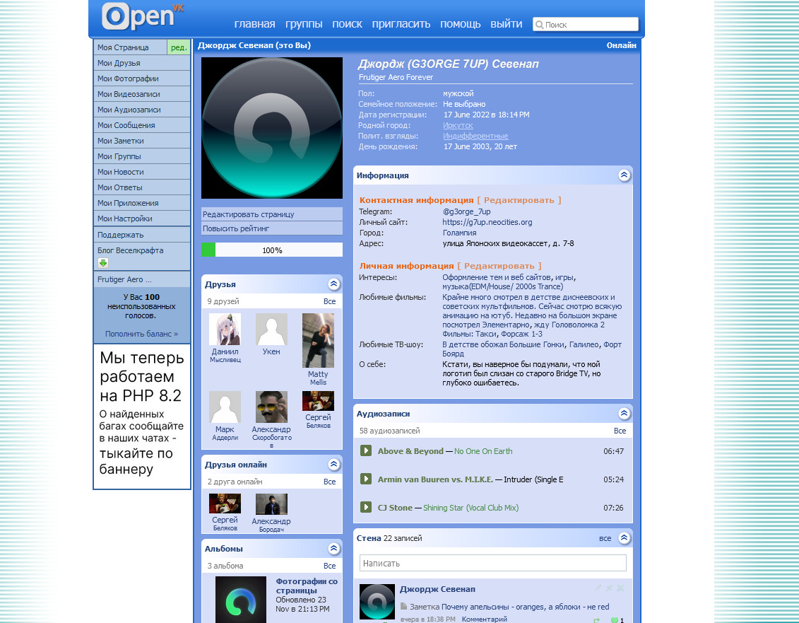Repost the wall post with the share arrow
The image size is (799, 623).
(597, 620)
